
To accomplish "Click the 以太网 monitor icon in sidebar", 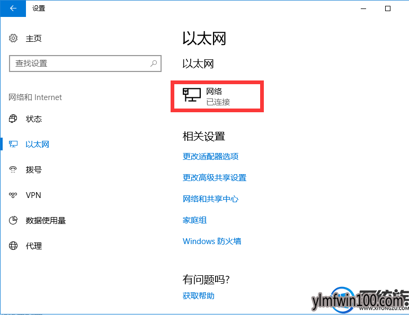I will coord(13,144).
